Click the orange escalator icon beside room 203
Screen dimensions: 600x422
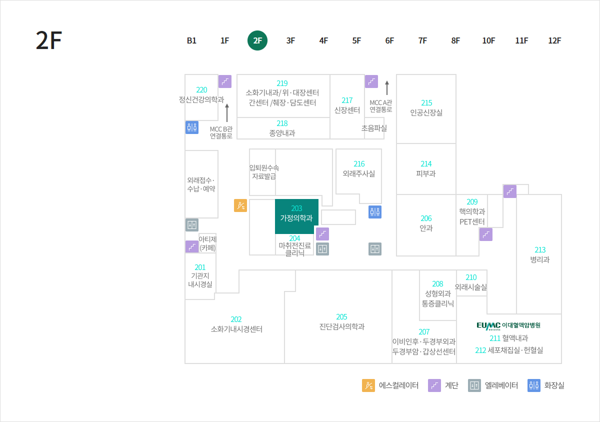pos(240,205)
